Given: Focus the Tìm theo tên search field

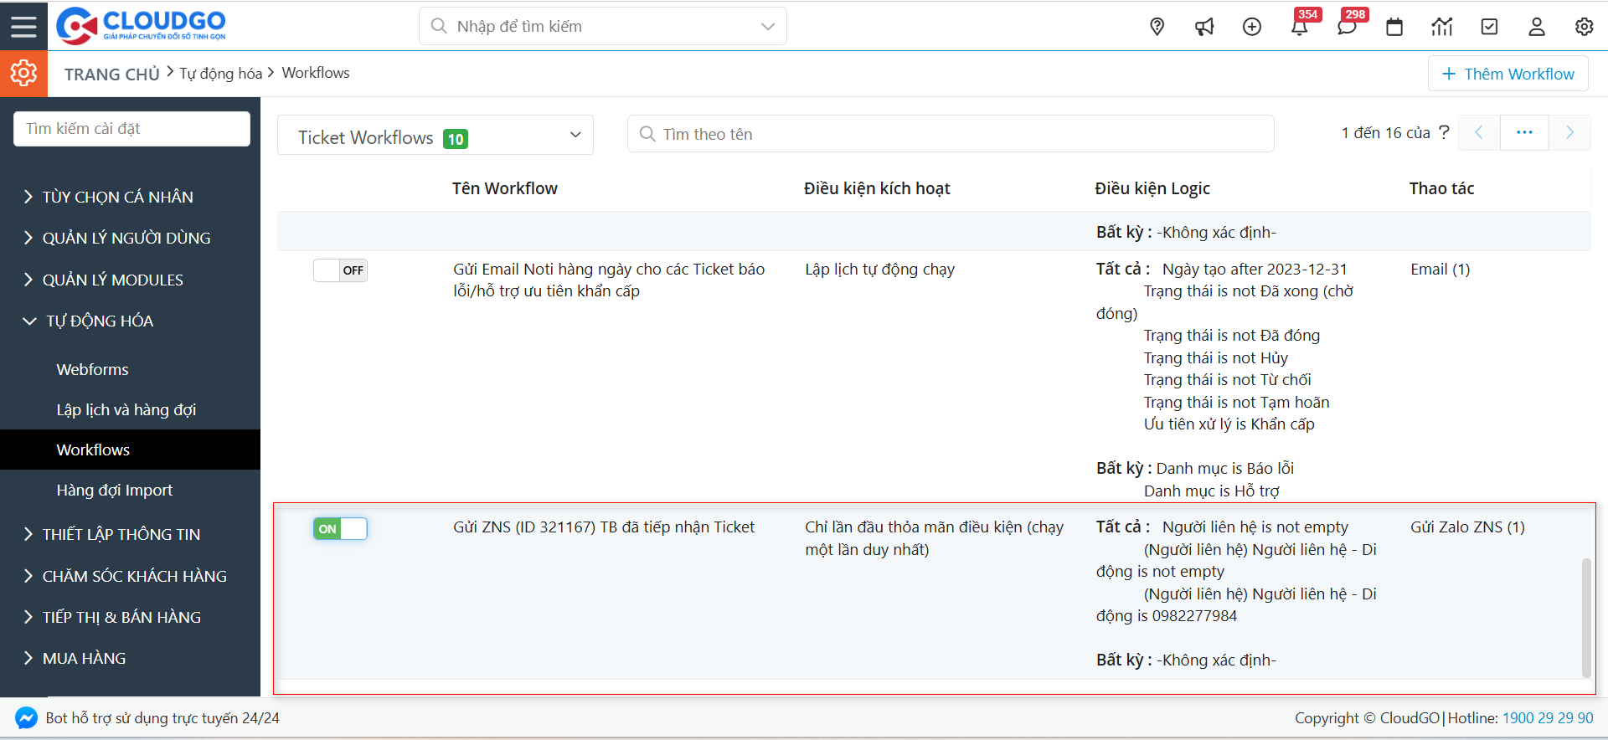Looking at the screenshot, I should [x=951, y=134].
